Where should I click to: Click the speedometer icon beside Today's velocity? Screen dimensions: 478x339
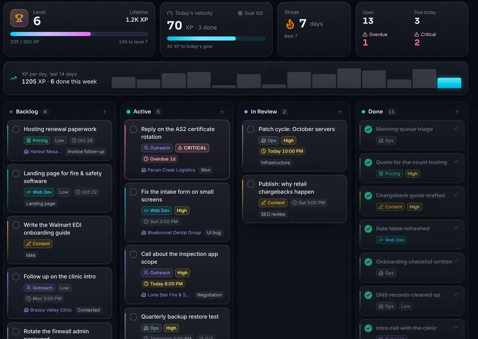click(170, 13)
